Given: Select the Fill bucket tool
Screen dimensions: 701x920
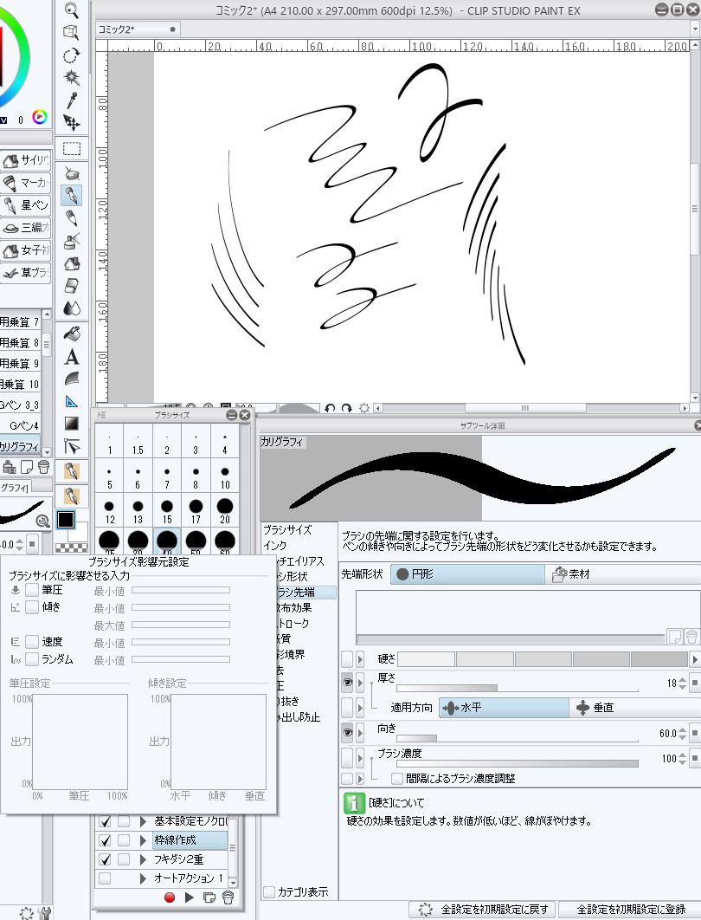Looking at the screenshot, I should (x=72, y=334).
